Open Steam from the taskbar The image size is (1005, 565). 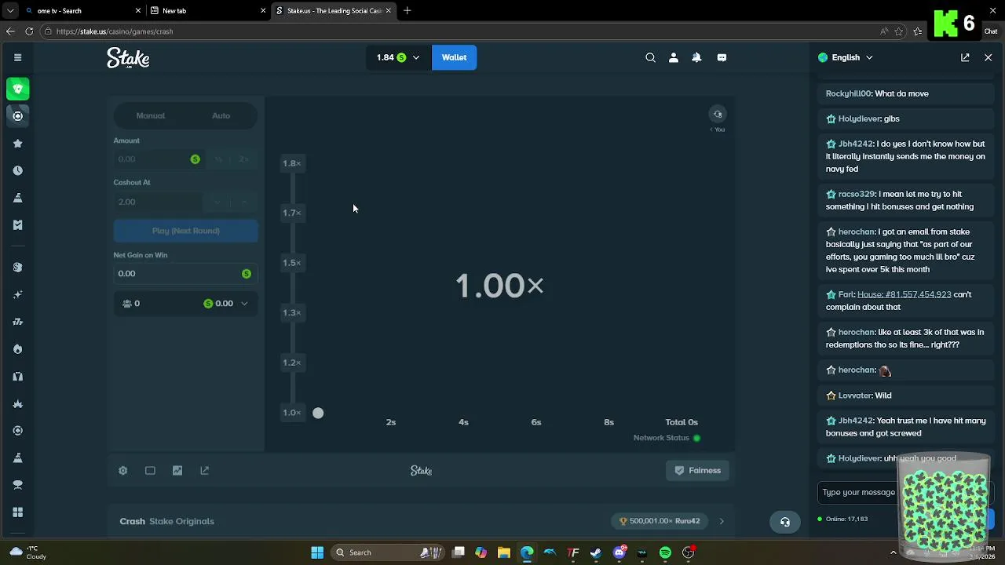[x=596, y=552]
